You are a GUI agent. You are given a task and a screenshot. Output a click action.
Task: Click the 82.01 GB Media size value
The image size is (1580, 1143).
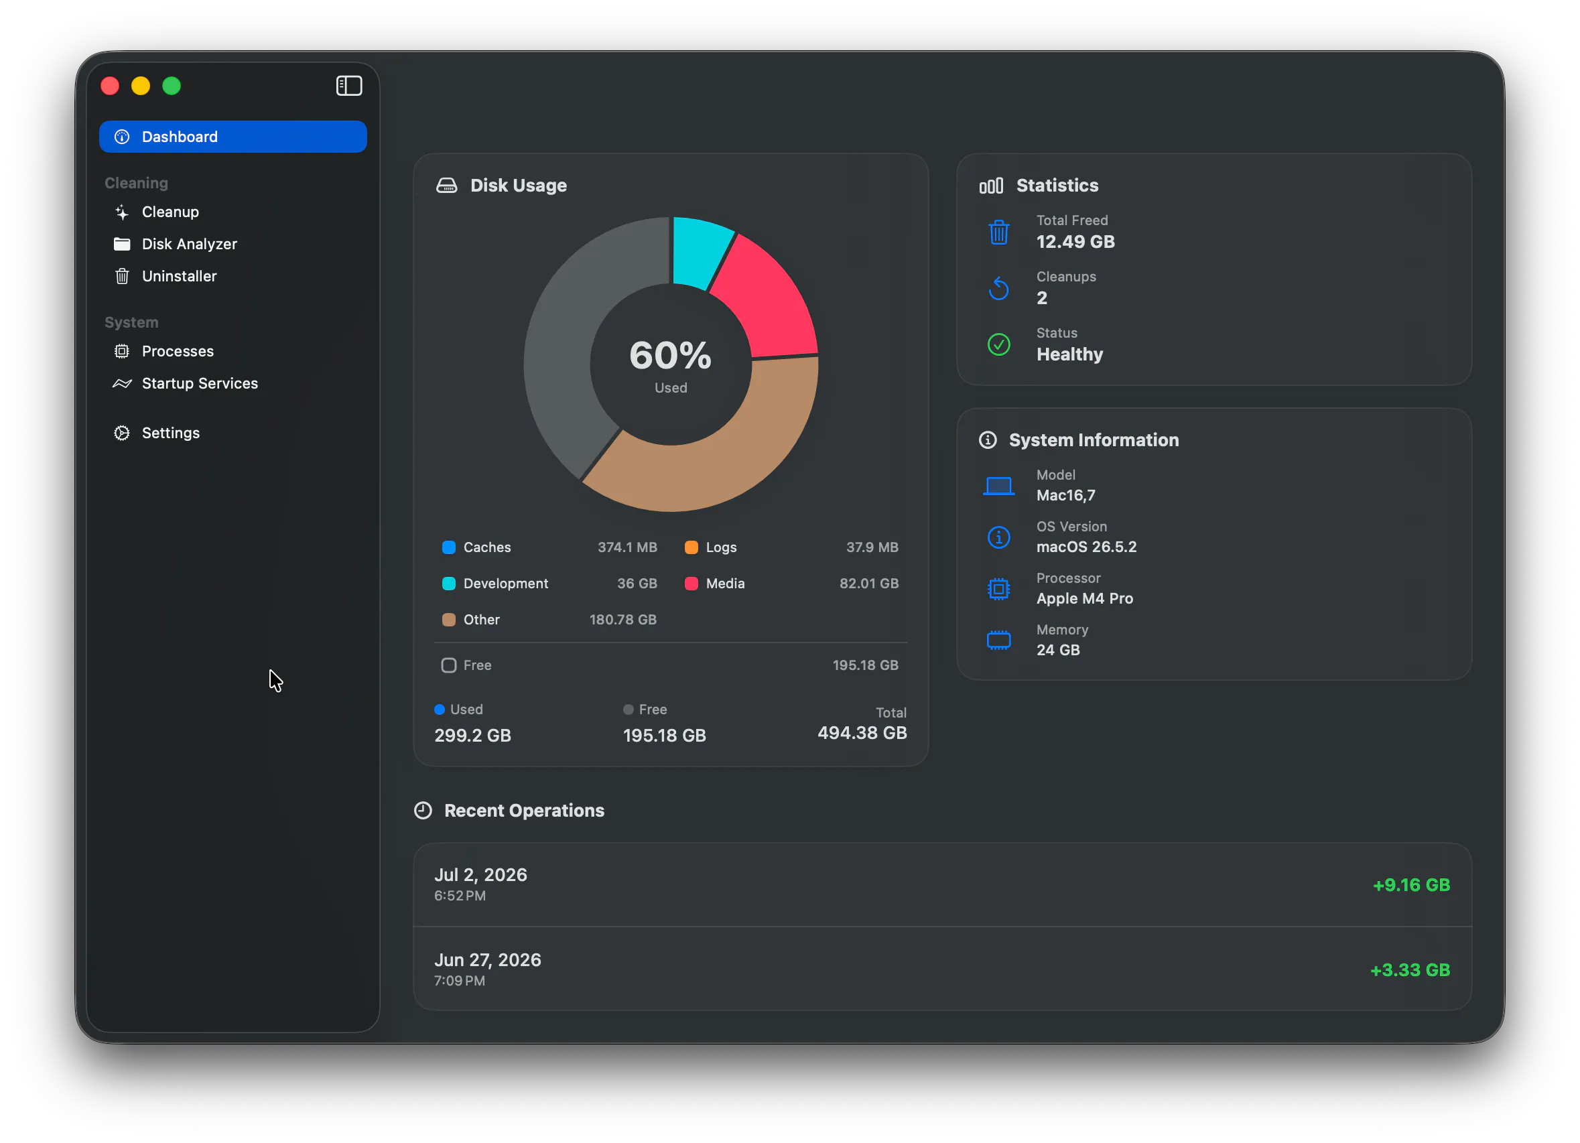pyautogui.click(x=868, y=583)
